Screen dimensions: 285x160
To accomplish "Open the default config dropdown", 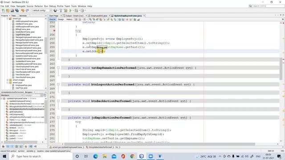I will 42,11.
